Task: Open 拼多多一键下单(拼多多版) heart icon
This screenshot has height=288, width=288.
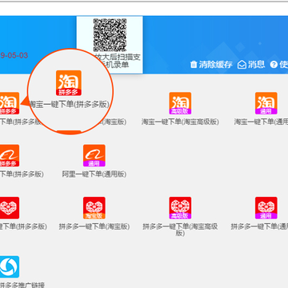Action: point(10,208)
